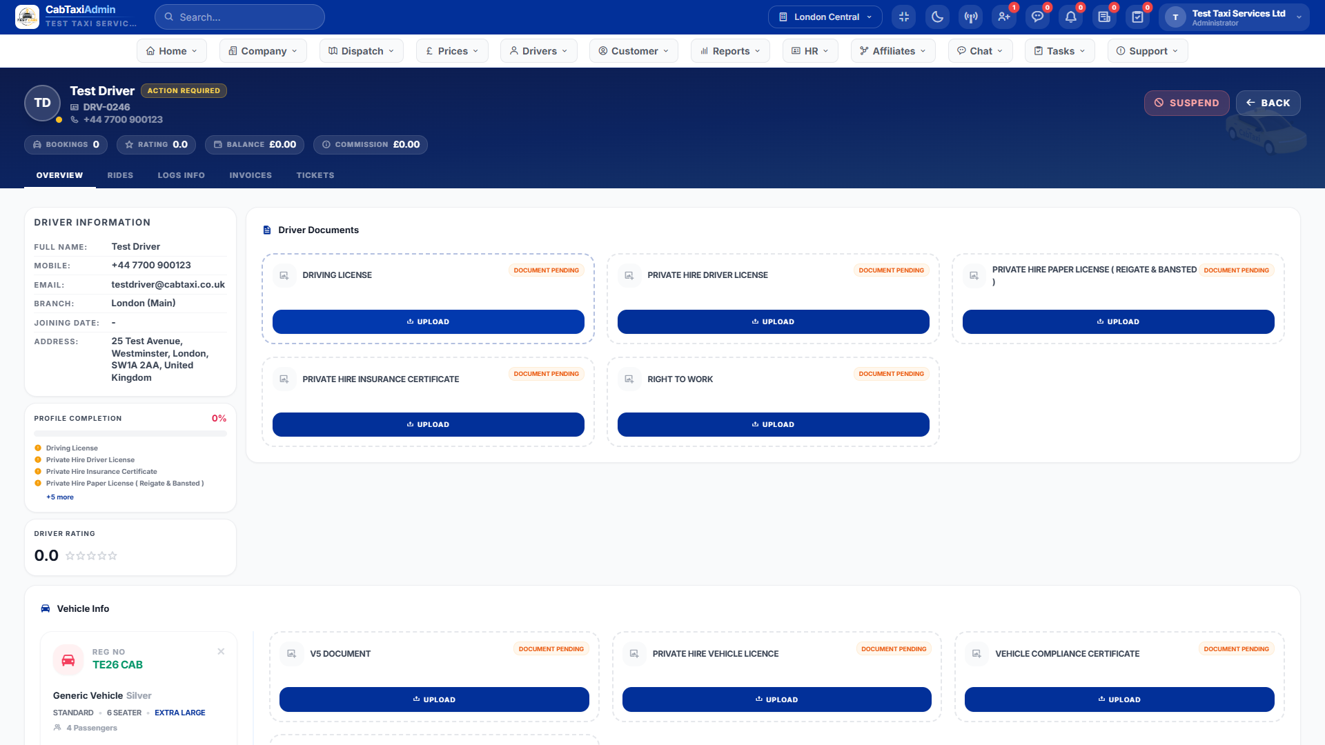Upload the Driving License document
Viewport: 1325px width, 745px height.
(x=429, y=321)
